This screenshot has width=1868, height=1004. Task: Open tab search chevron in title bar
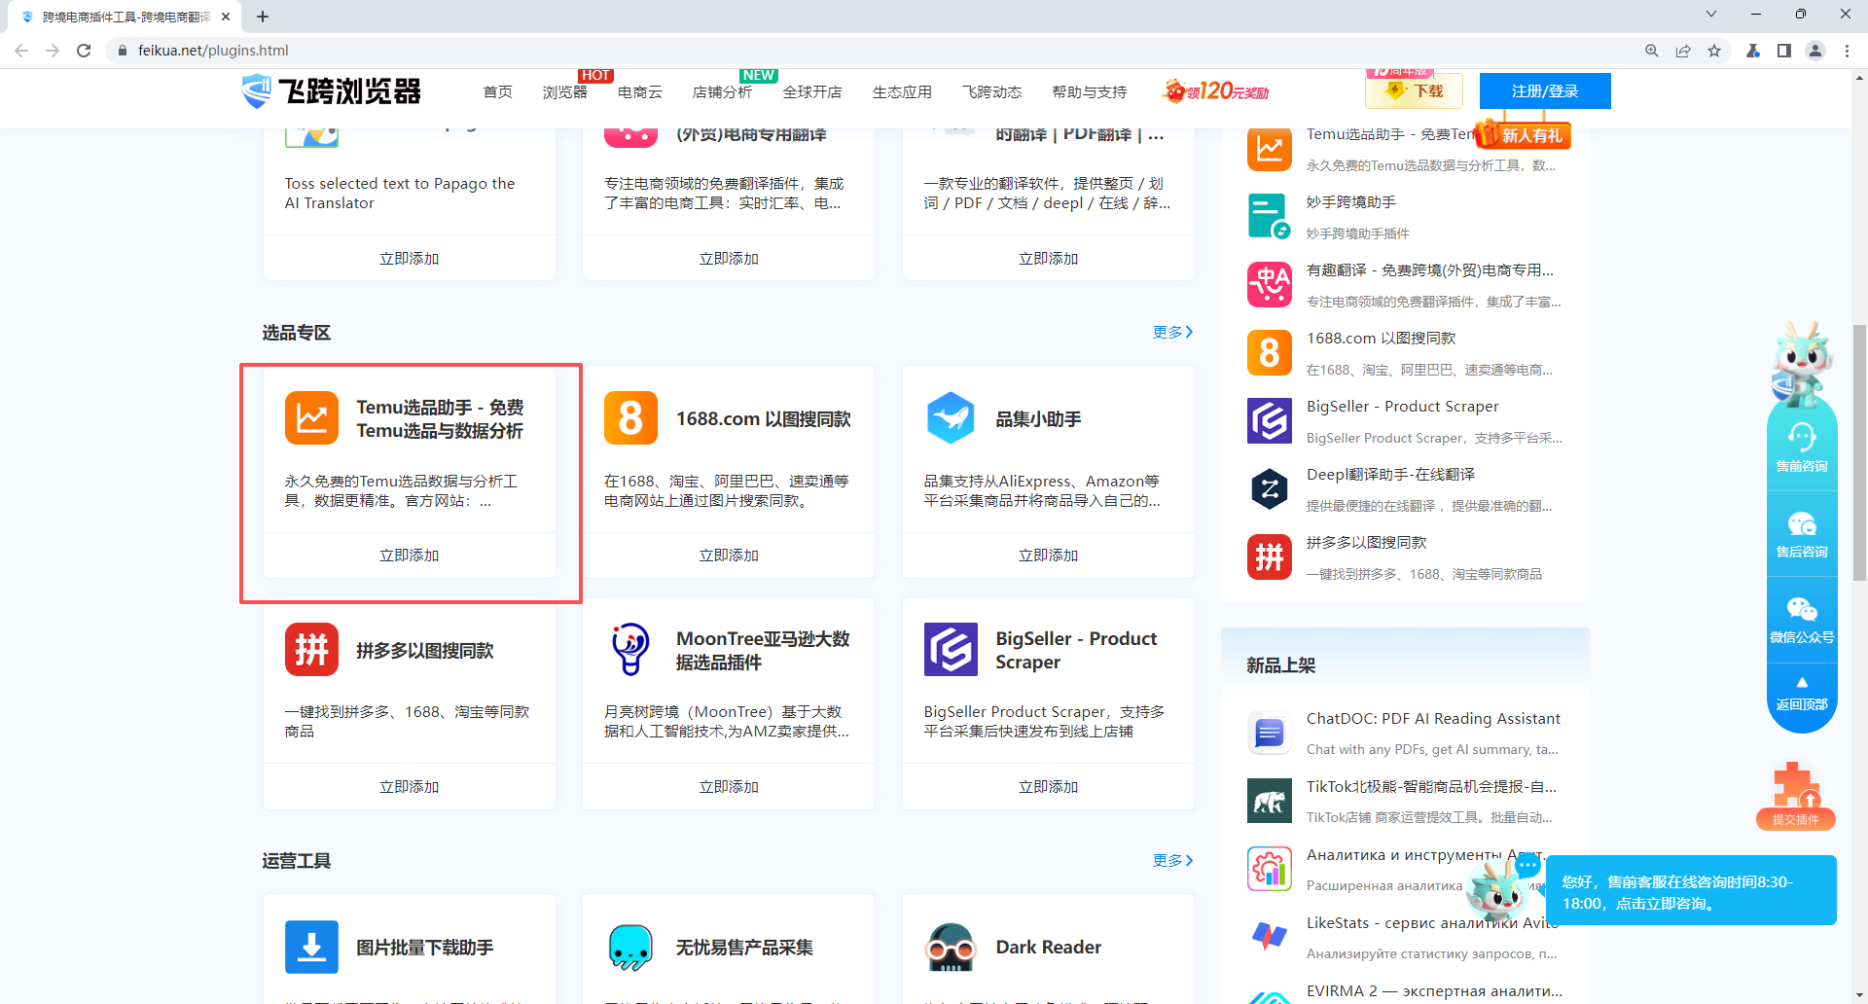coord(1711,15)
